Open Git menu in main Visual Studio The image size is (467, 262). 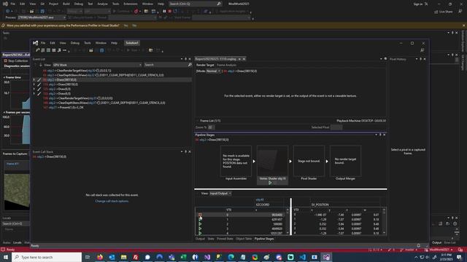click(x=42, y=4)
